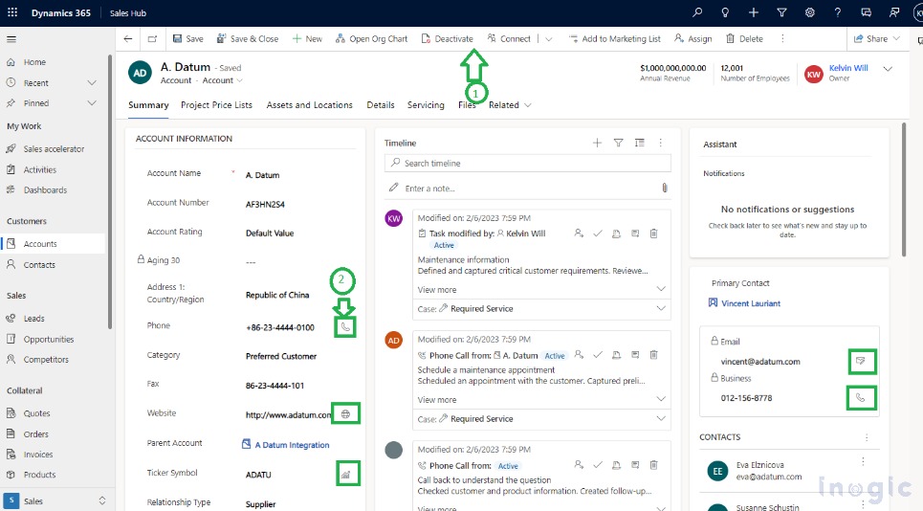Image resolution: width=923 pixels, height=511 pixels.
Task: Open Org Chart from command bar
Action: coord(371,39)
